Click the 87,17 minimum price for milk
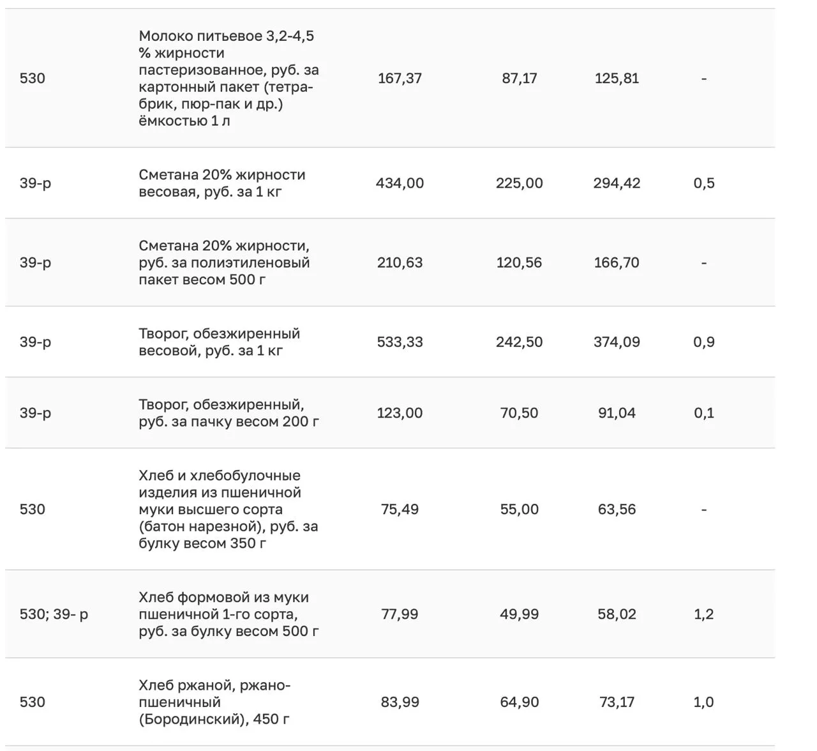Screen dimensions: 817x751 pos(520,78)
